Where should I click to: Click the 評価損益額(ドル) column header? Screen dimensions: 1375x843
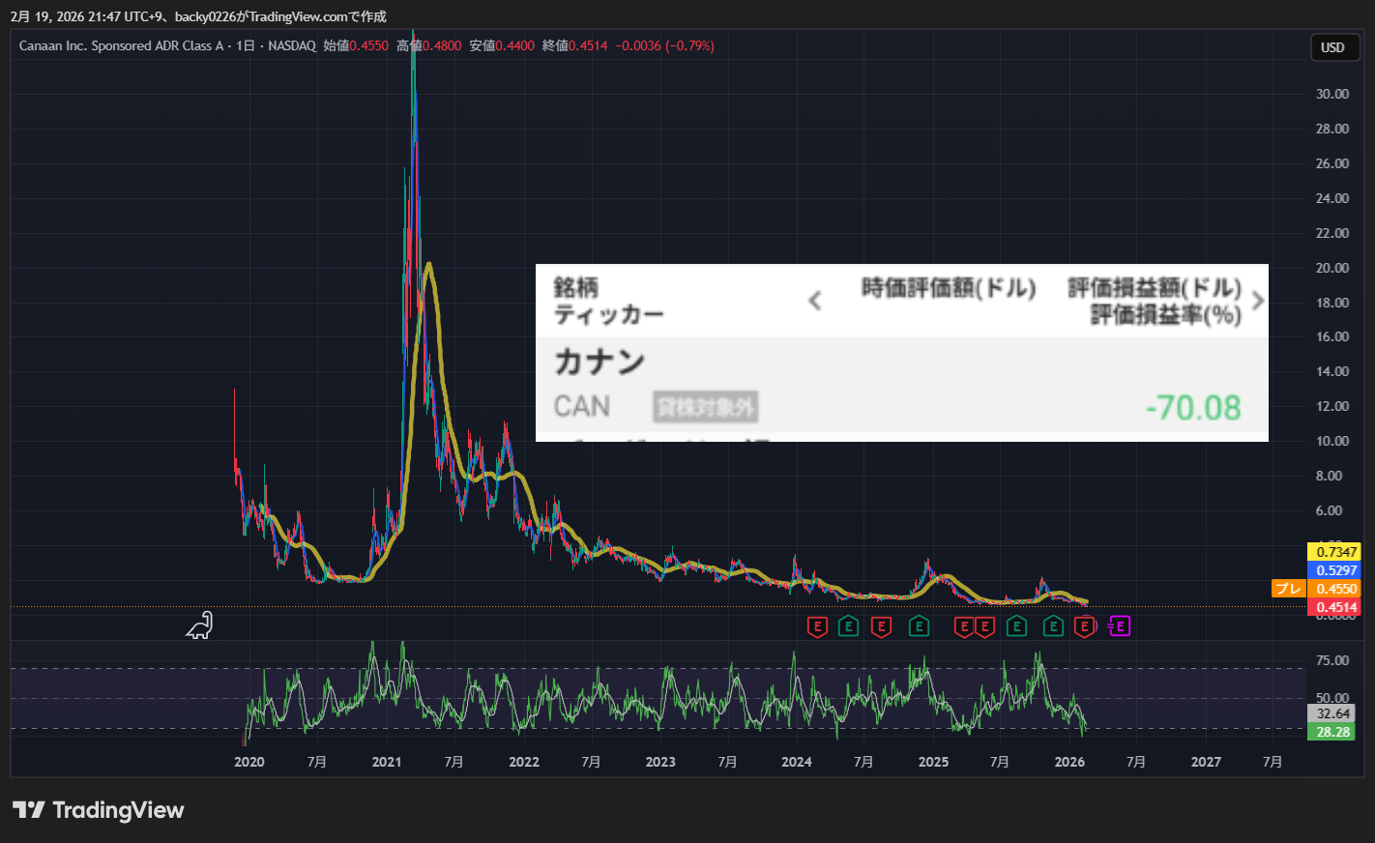click(1155, 288)
